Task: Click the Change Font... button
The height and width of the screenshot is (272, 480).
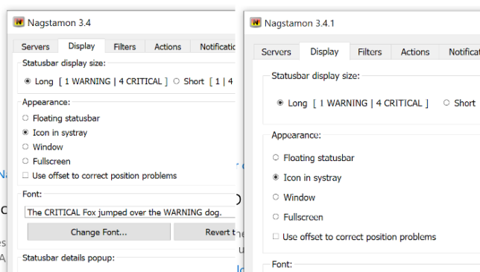Action: click(99, 232)
